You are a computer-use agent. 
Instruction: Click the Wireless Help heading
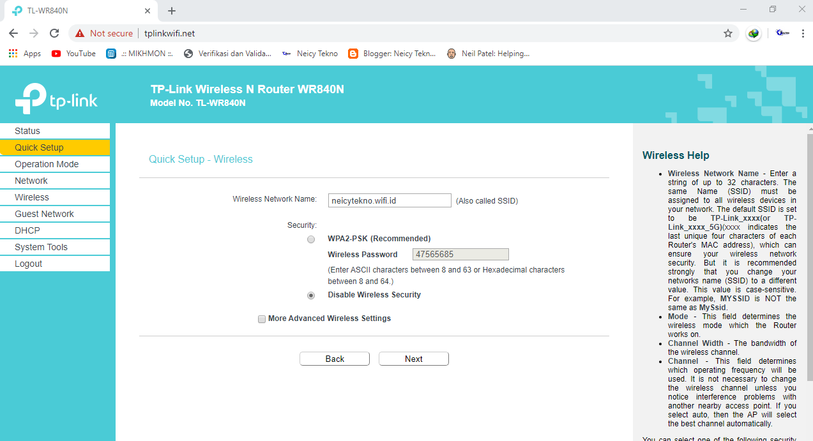tap(676, 155)
